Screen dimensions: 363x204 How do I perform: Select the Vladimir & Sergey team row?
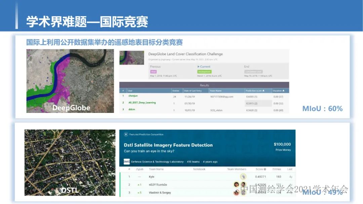[160, 193]
